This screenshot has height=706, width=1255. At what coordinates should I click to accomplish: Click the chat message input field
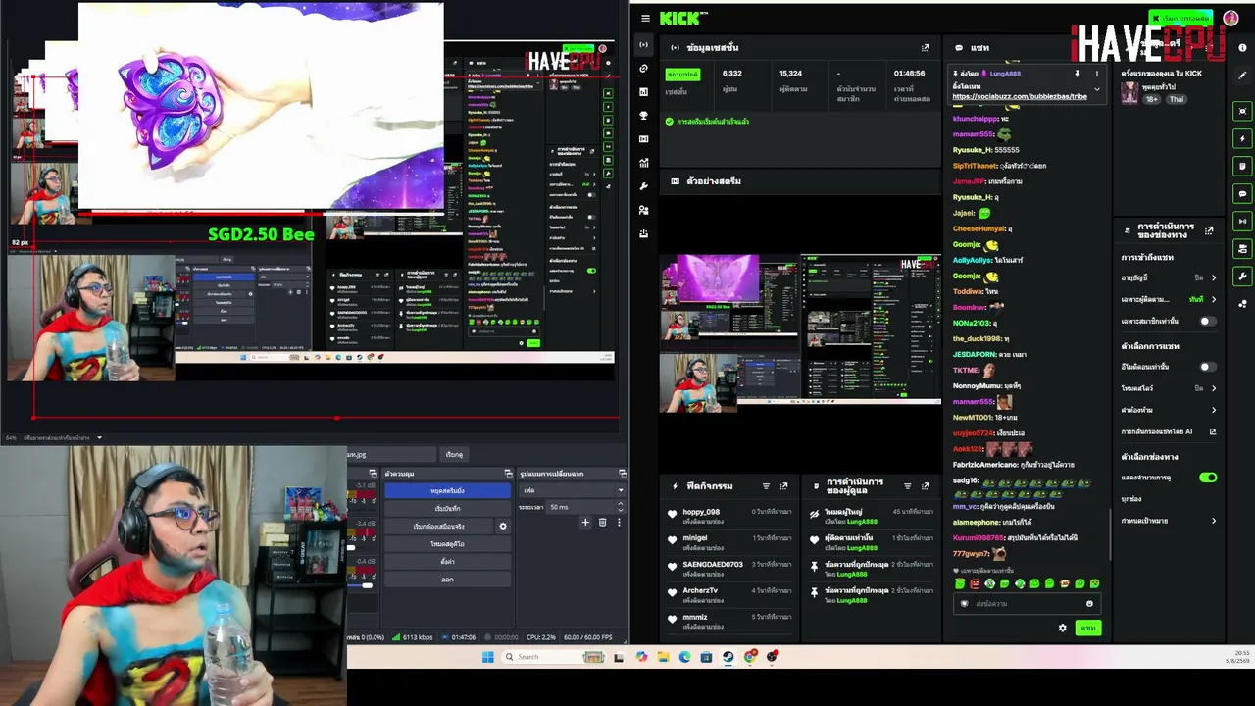pyautogui.click(x=1025, y=604)
